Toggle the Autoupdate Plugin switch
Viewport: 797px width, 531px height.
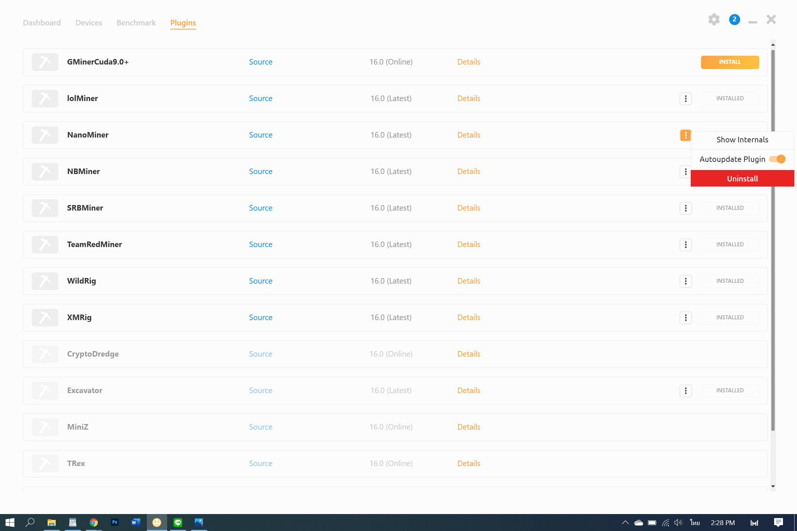point(777,159)
